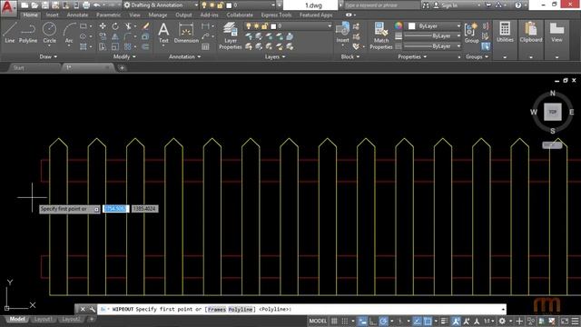Toggle object snap tracking in status bar
Image resolution: width=581 pixels, height=327 pixels.
[417, 321]
